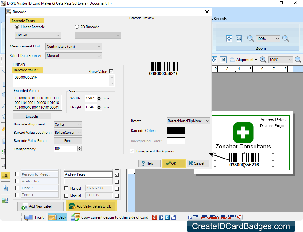Click zoom in magnifier in Zoom ribbon group
This screenshot has width=303, height=232.
(250, 39)
